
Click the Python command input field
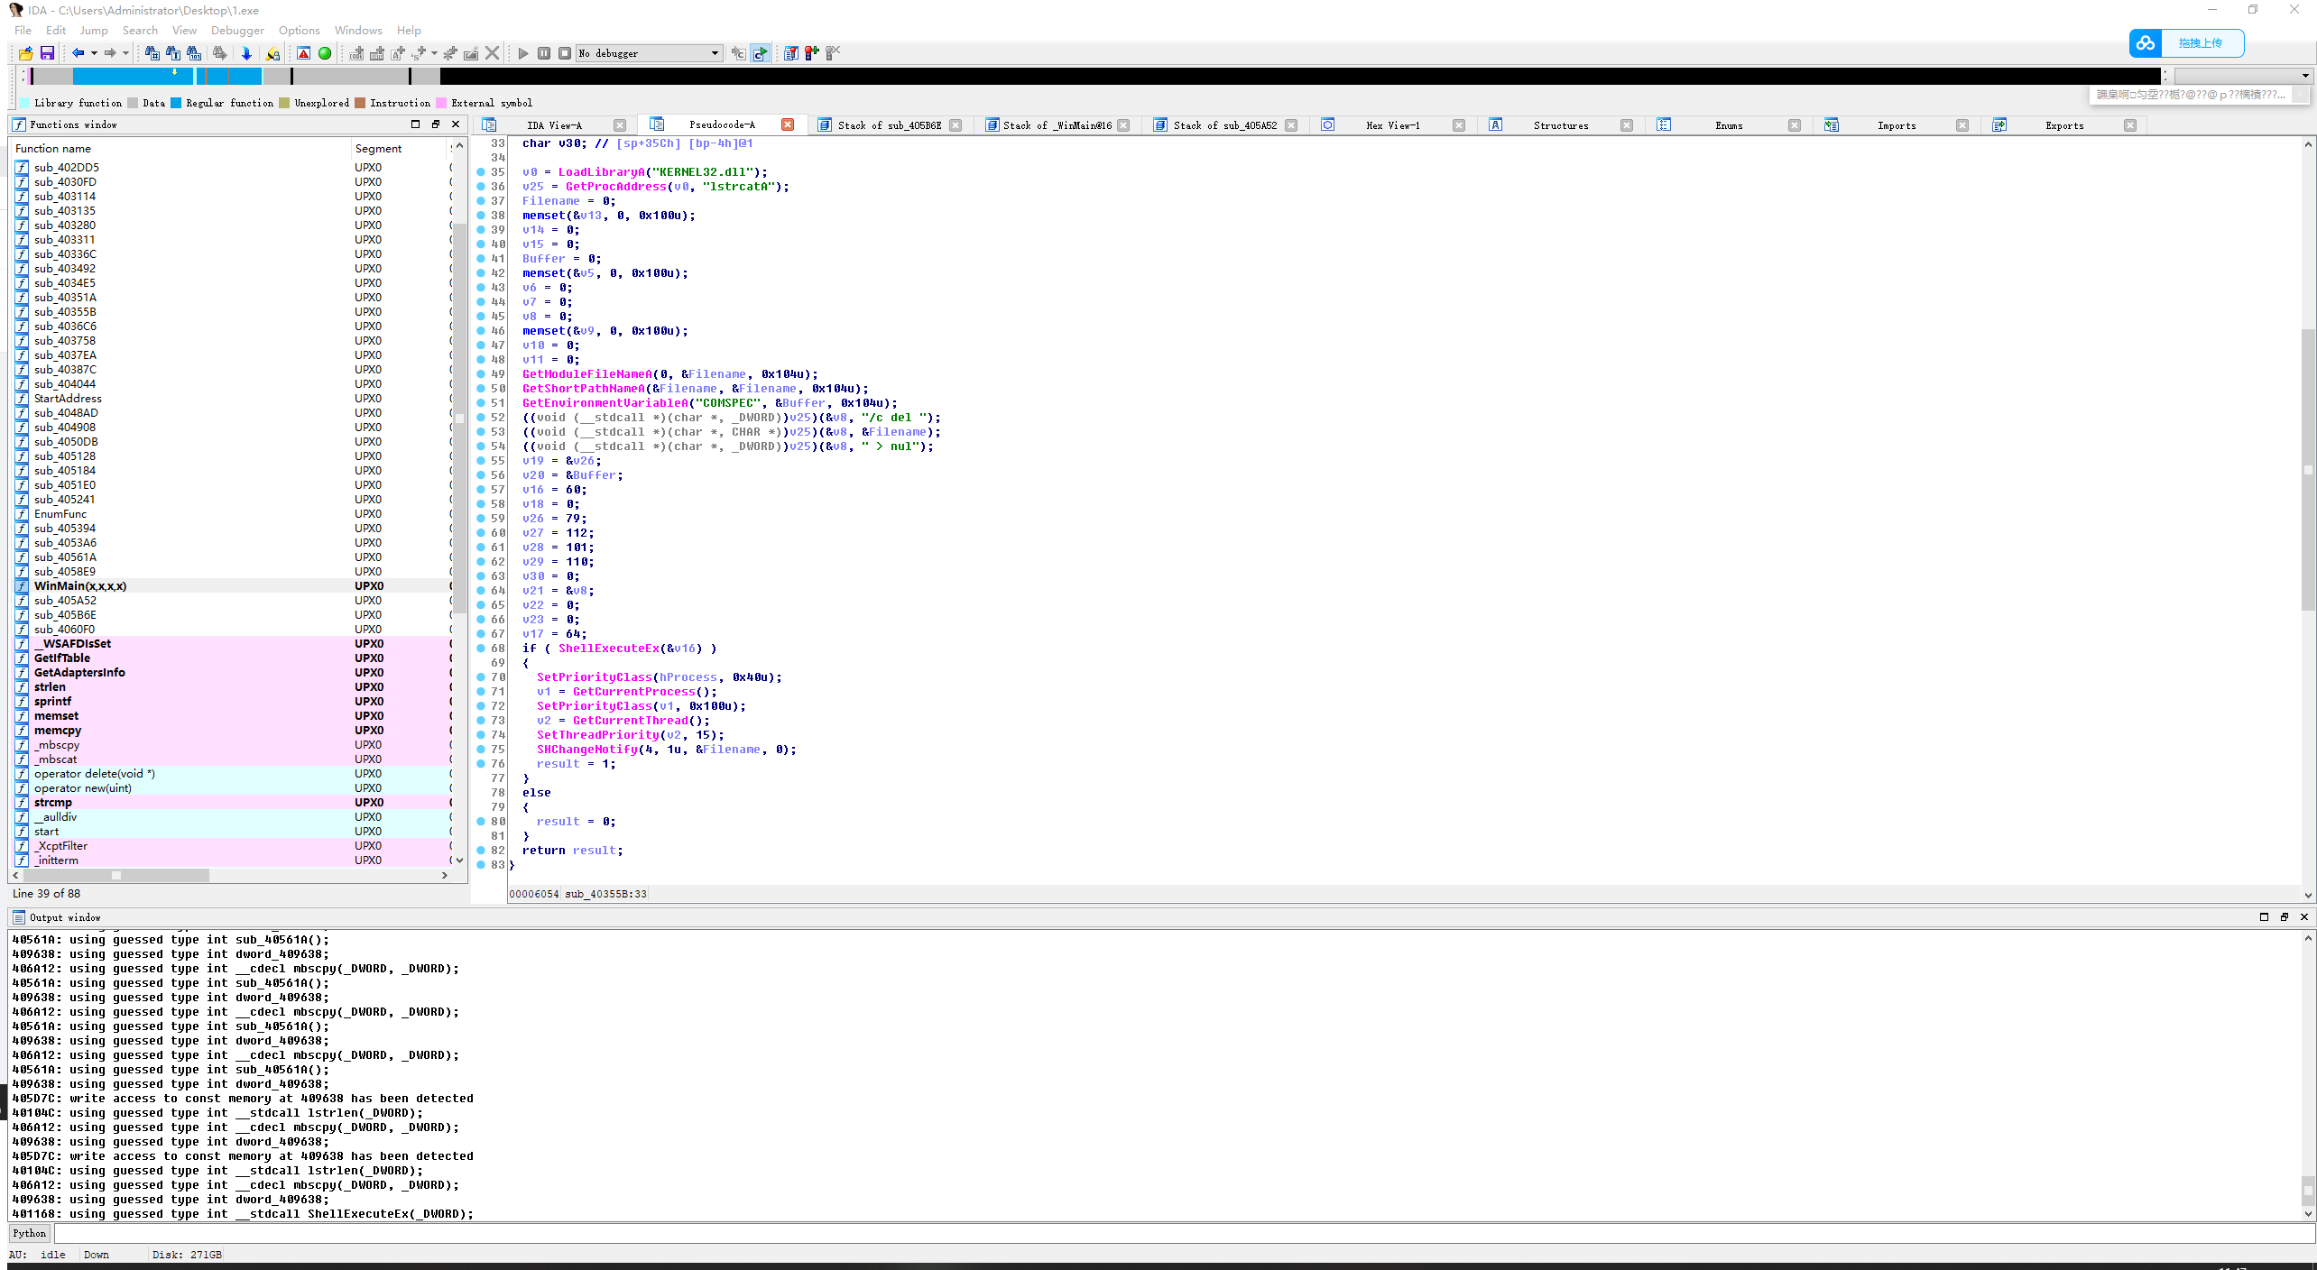tap(1173, 1233)
